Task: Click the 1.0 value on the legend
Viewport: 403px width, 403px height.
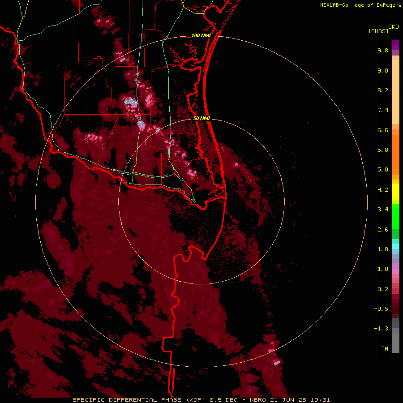Action: [x=383, y=269]
